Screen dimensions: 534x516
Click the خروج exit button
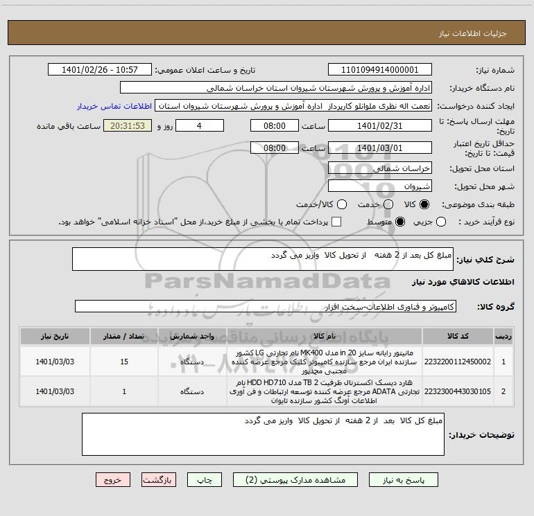(x=113, y=479)
